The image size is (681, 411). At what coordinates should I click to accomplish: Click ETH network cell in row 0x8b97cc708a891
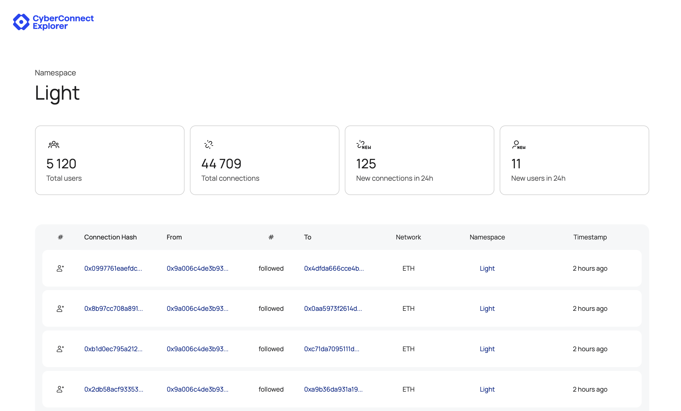click(408, 309)
